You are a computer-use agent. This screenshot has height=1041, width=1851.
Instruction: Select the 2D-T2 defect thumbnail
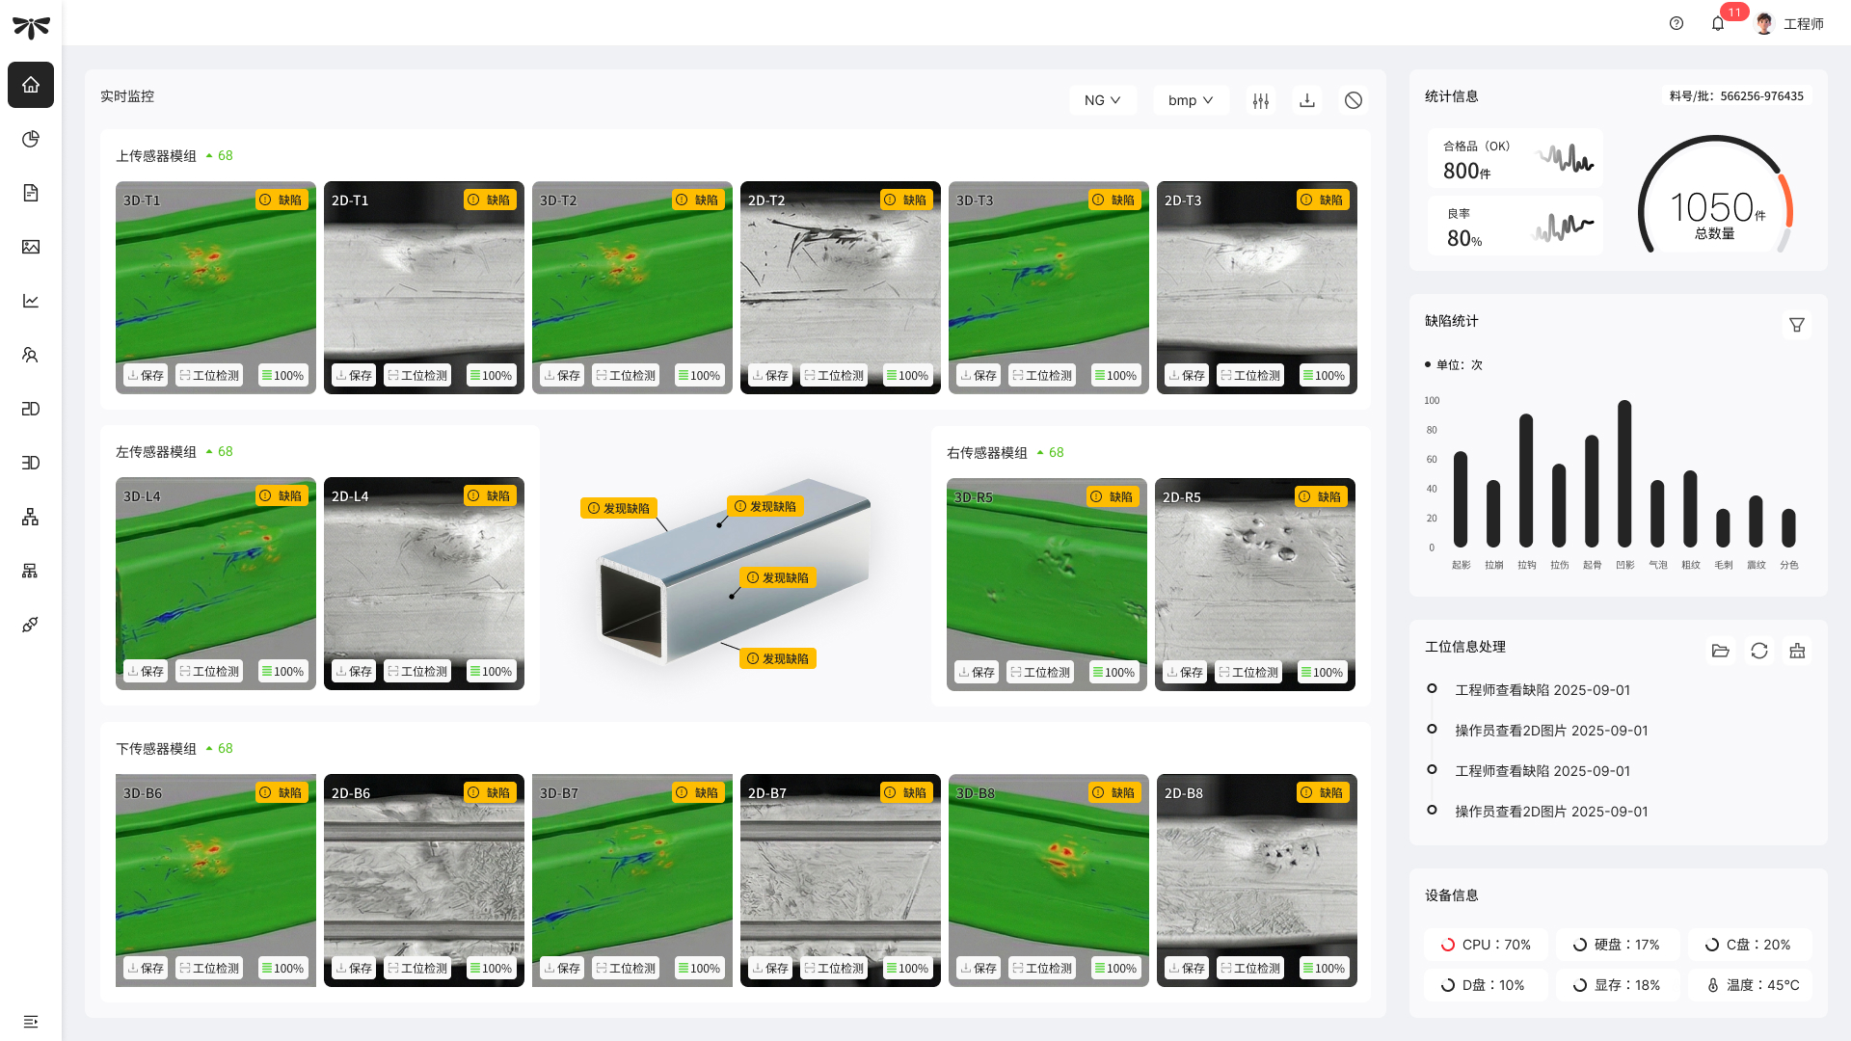[x=840, y=280]
